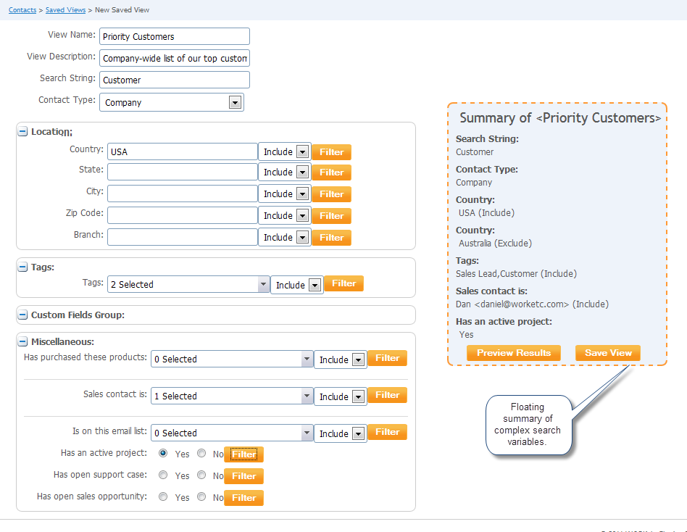Viewport: 687px width, 532px height.
Task: Click into the Search String field
Action: pos(174,80)
